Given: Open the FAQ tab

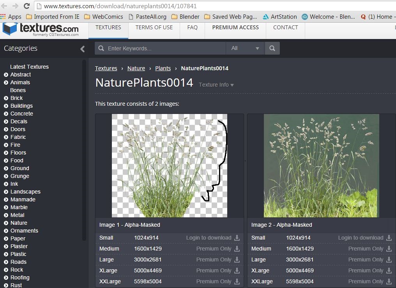Looking at the screenshot, I should coord(193,28).
